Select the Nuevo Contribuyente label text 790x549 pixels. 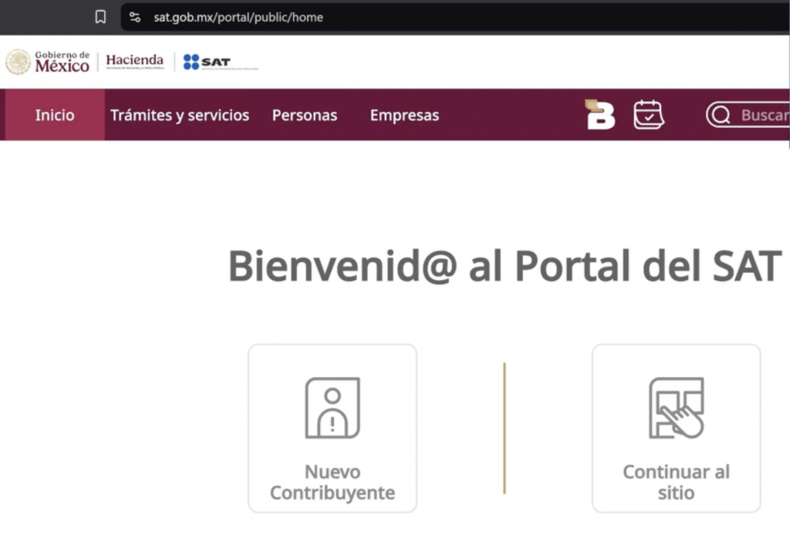point(332,482)
